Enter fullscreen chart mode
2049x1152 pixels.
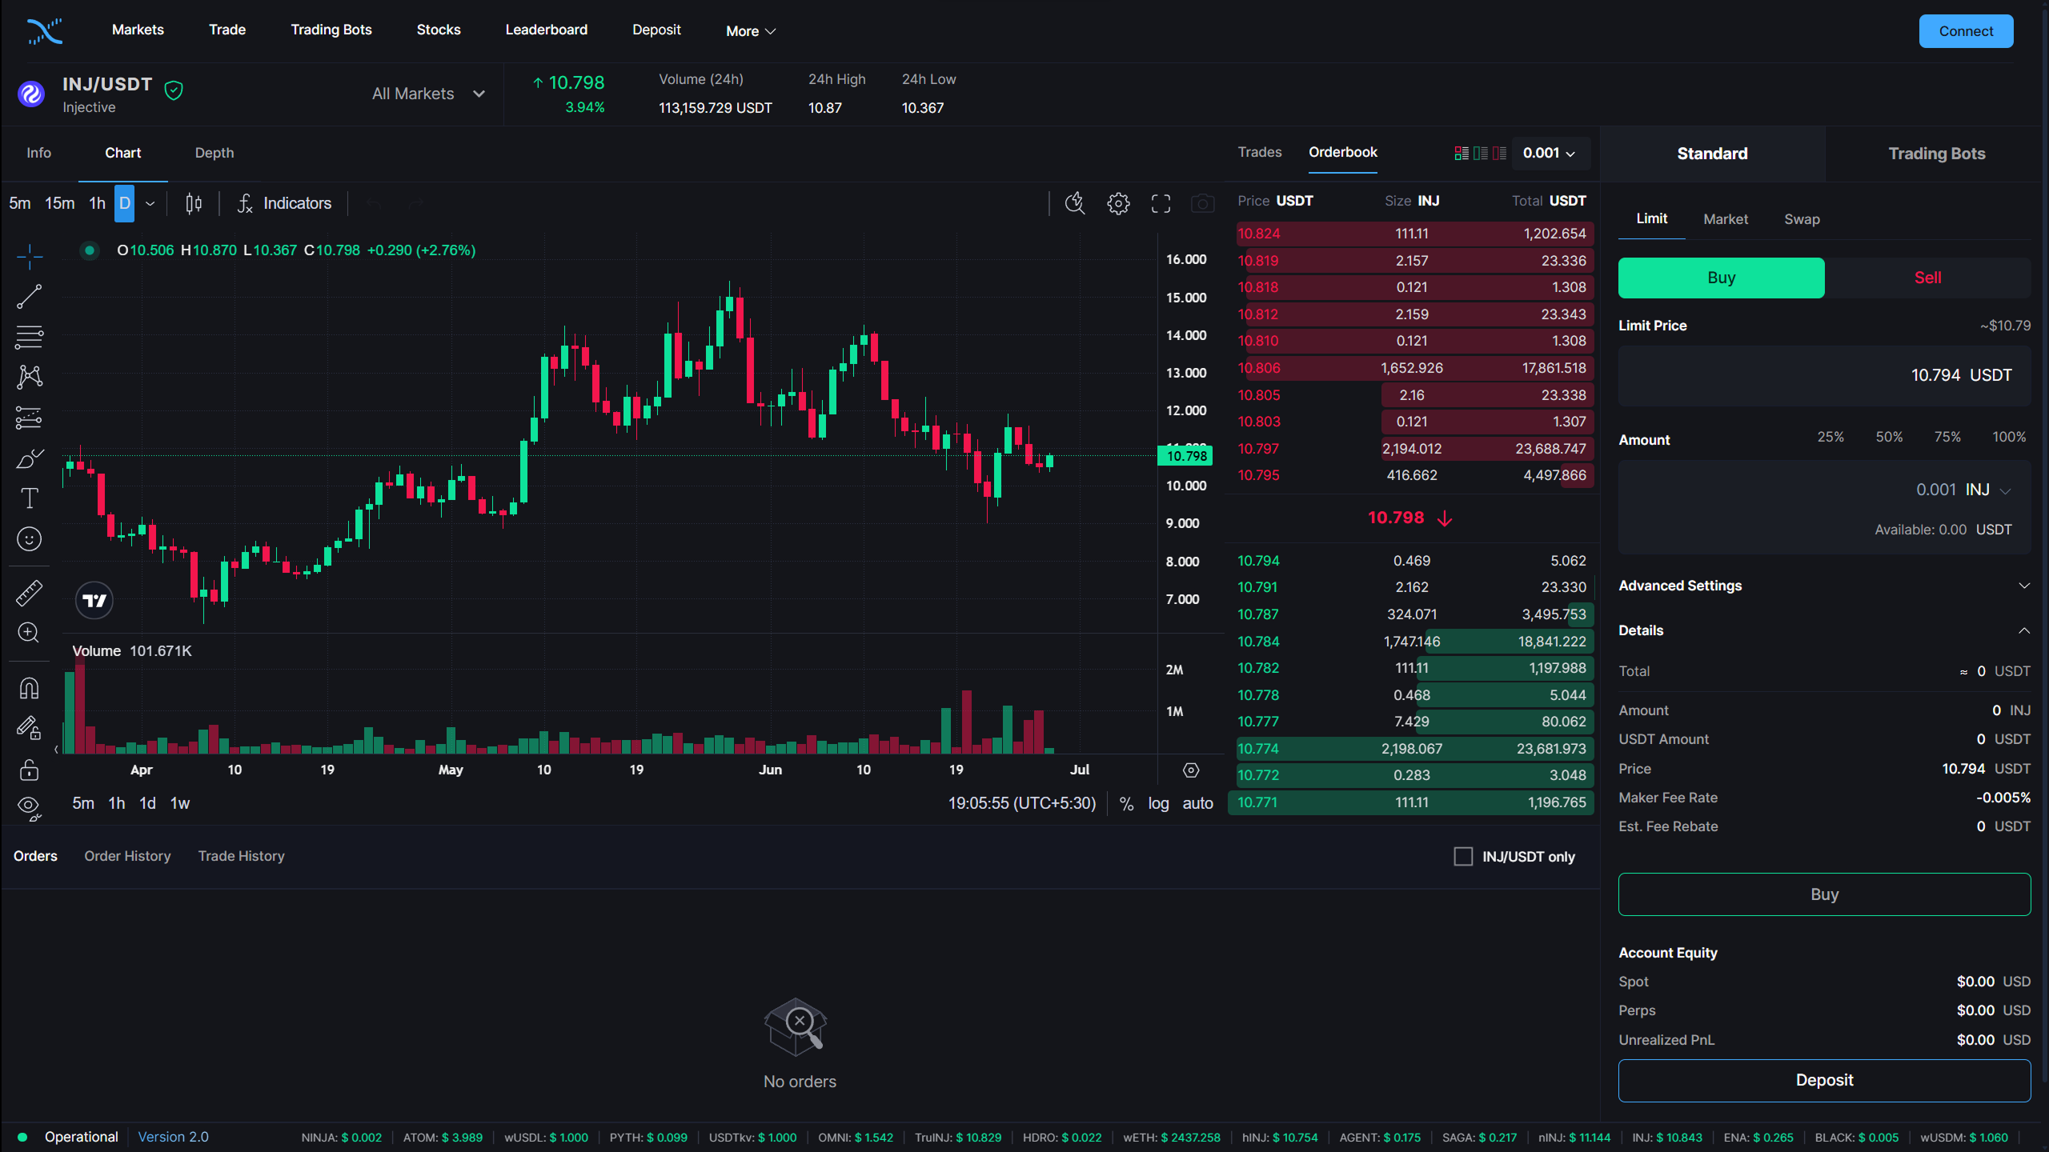point(1161,203)
